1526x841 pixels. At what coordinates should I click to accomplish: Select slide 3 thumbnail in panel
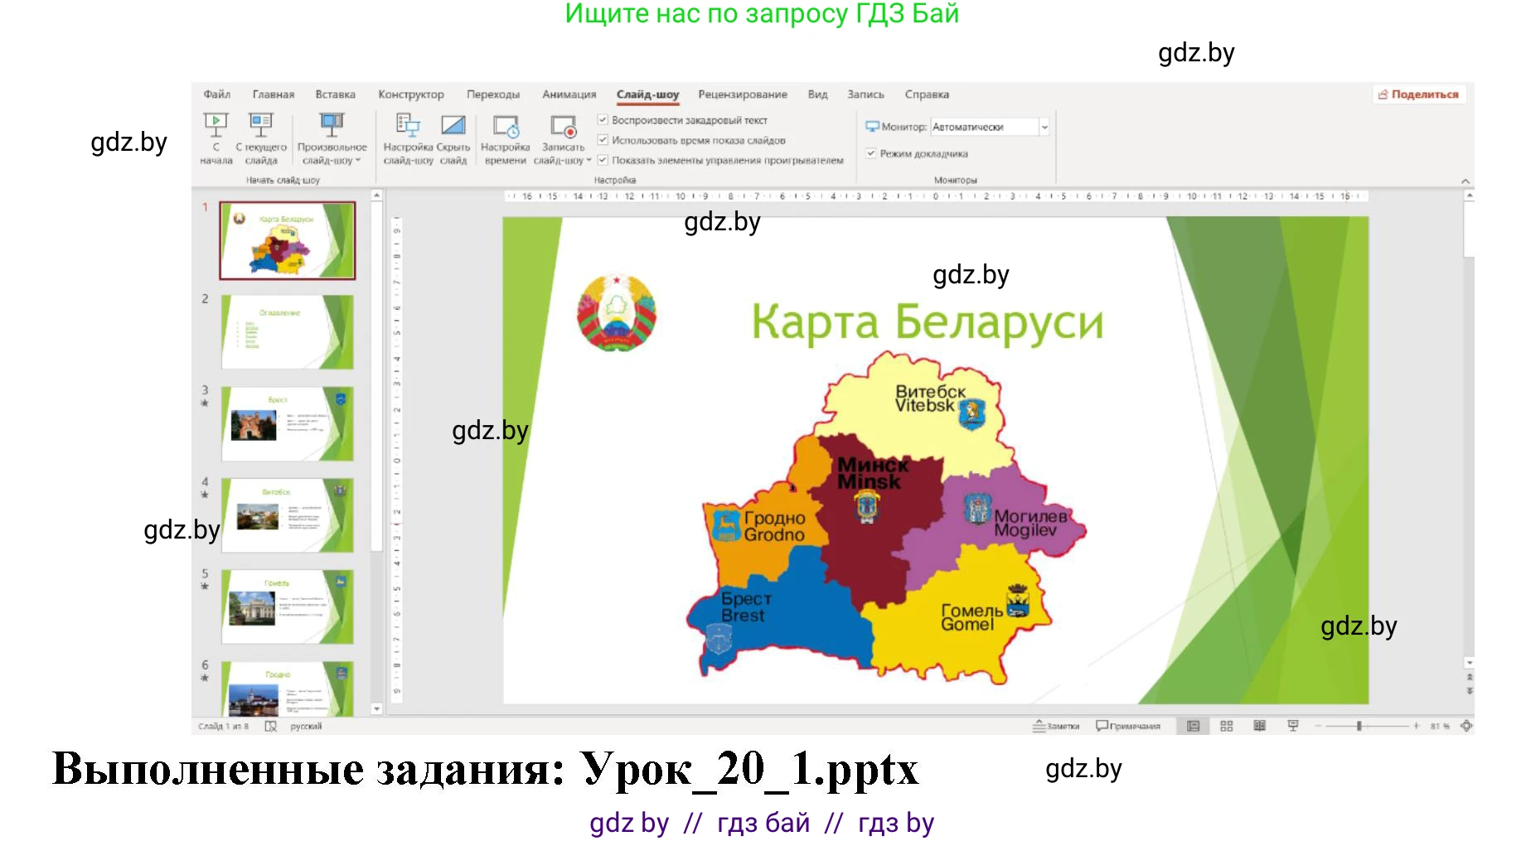pyautogui.click(x=286, y=423)
